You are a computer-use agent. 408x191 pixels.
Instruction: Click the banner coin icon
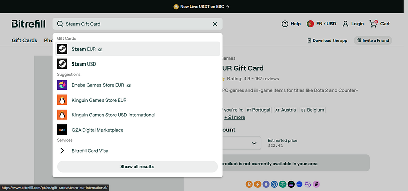[x=176, y=7]
